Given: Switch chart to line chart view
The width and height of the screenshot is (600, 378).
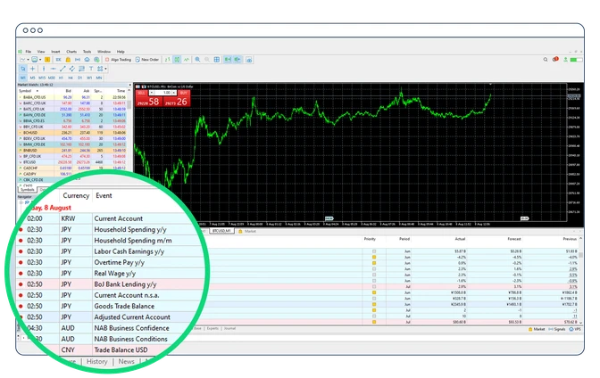Looking at the screenshot, I should [187, 60].
